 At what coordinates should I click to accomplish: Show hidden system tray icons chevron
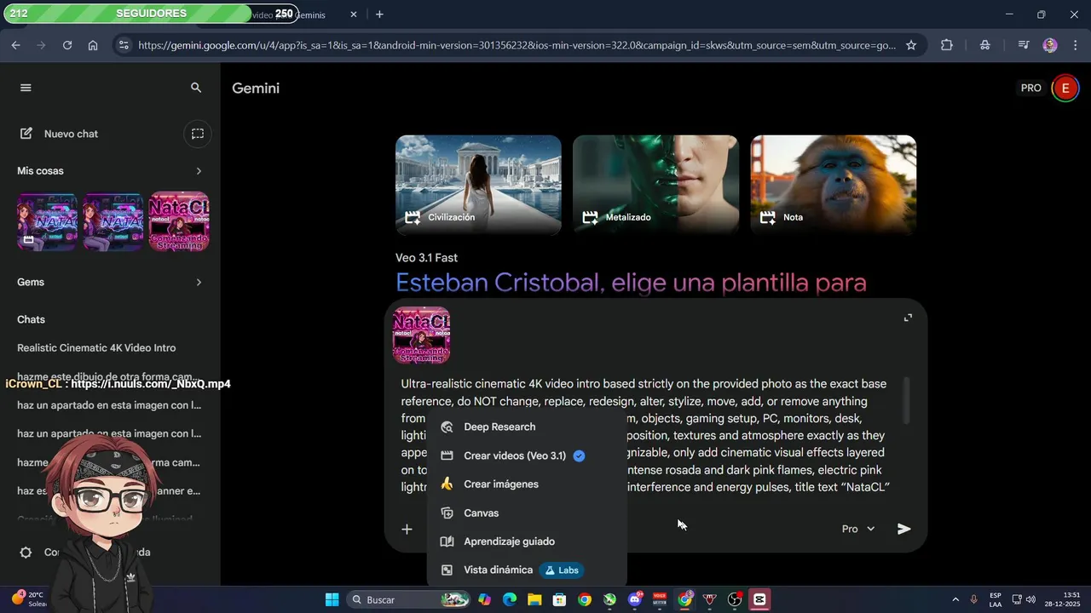955,600
